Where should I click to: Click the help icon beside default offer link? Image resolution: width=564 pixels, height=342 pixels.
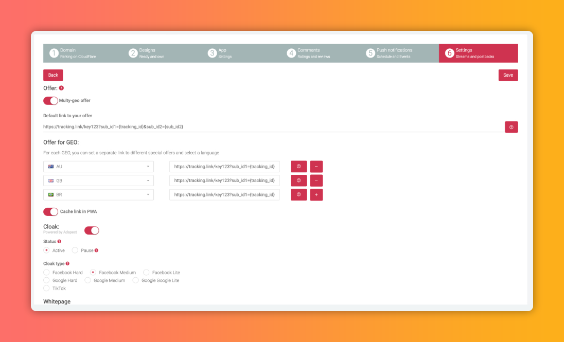pos(511,127)
